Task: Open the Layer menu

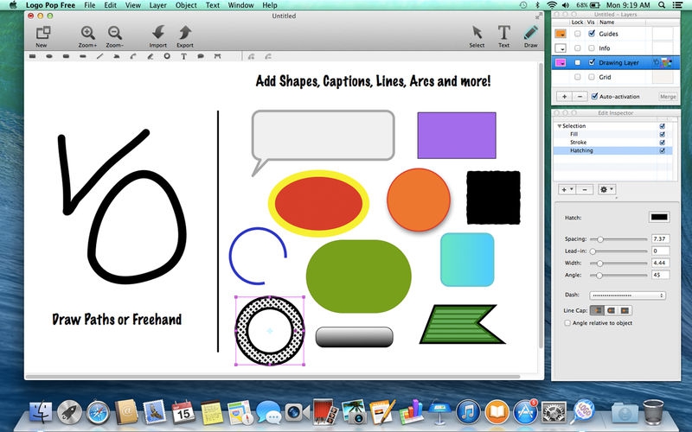Action: pos(157,5)
